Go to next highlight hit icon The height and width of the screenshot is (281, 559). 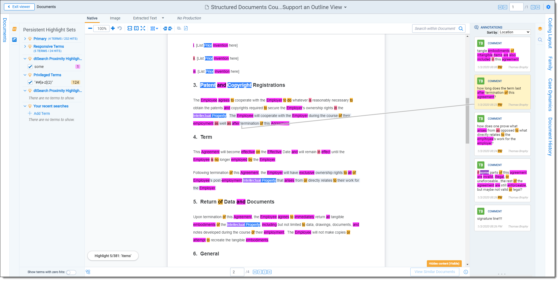click(170, 28)
